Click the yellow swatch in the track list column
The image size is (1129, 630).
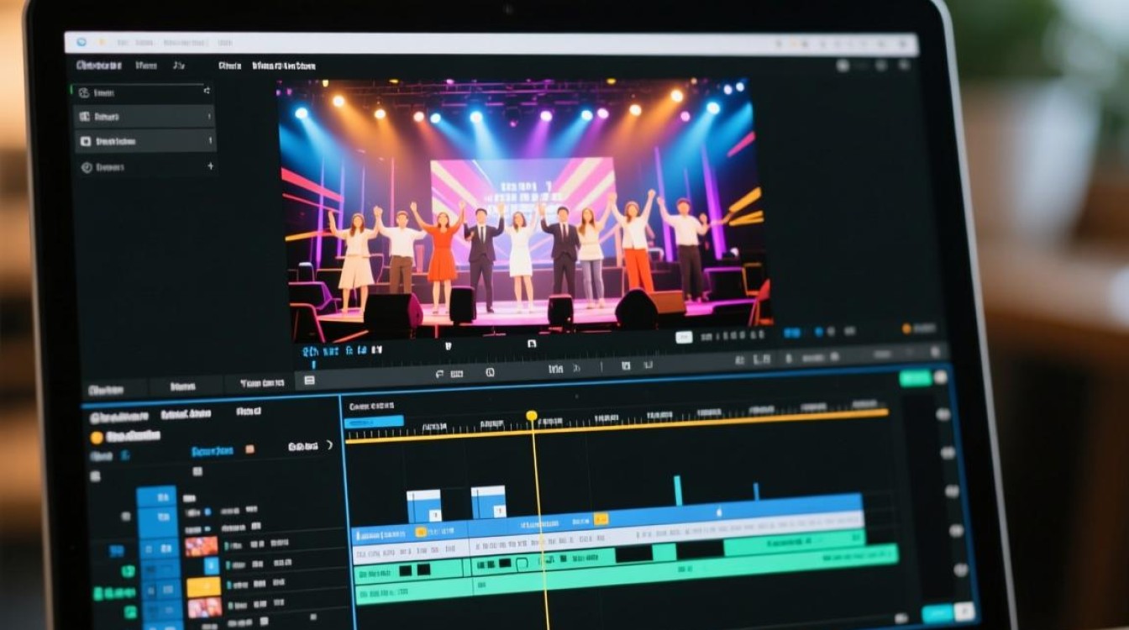[203, 586]
